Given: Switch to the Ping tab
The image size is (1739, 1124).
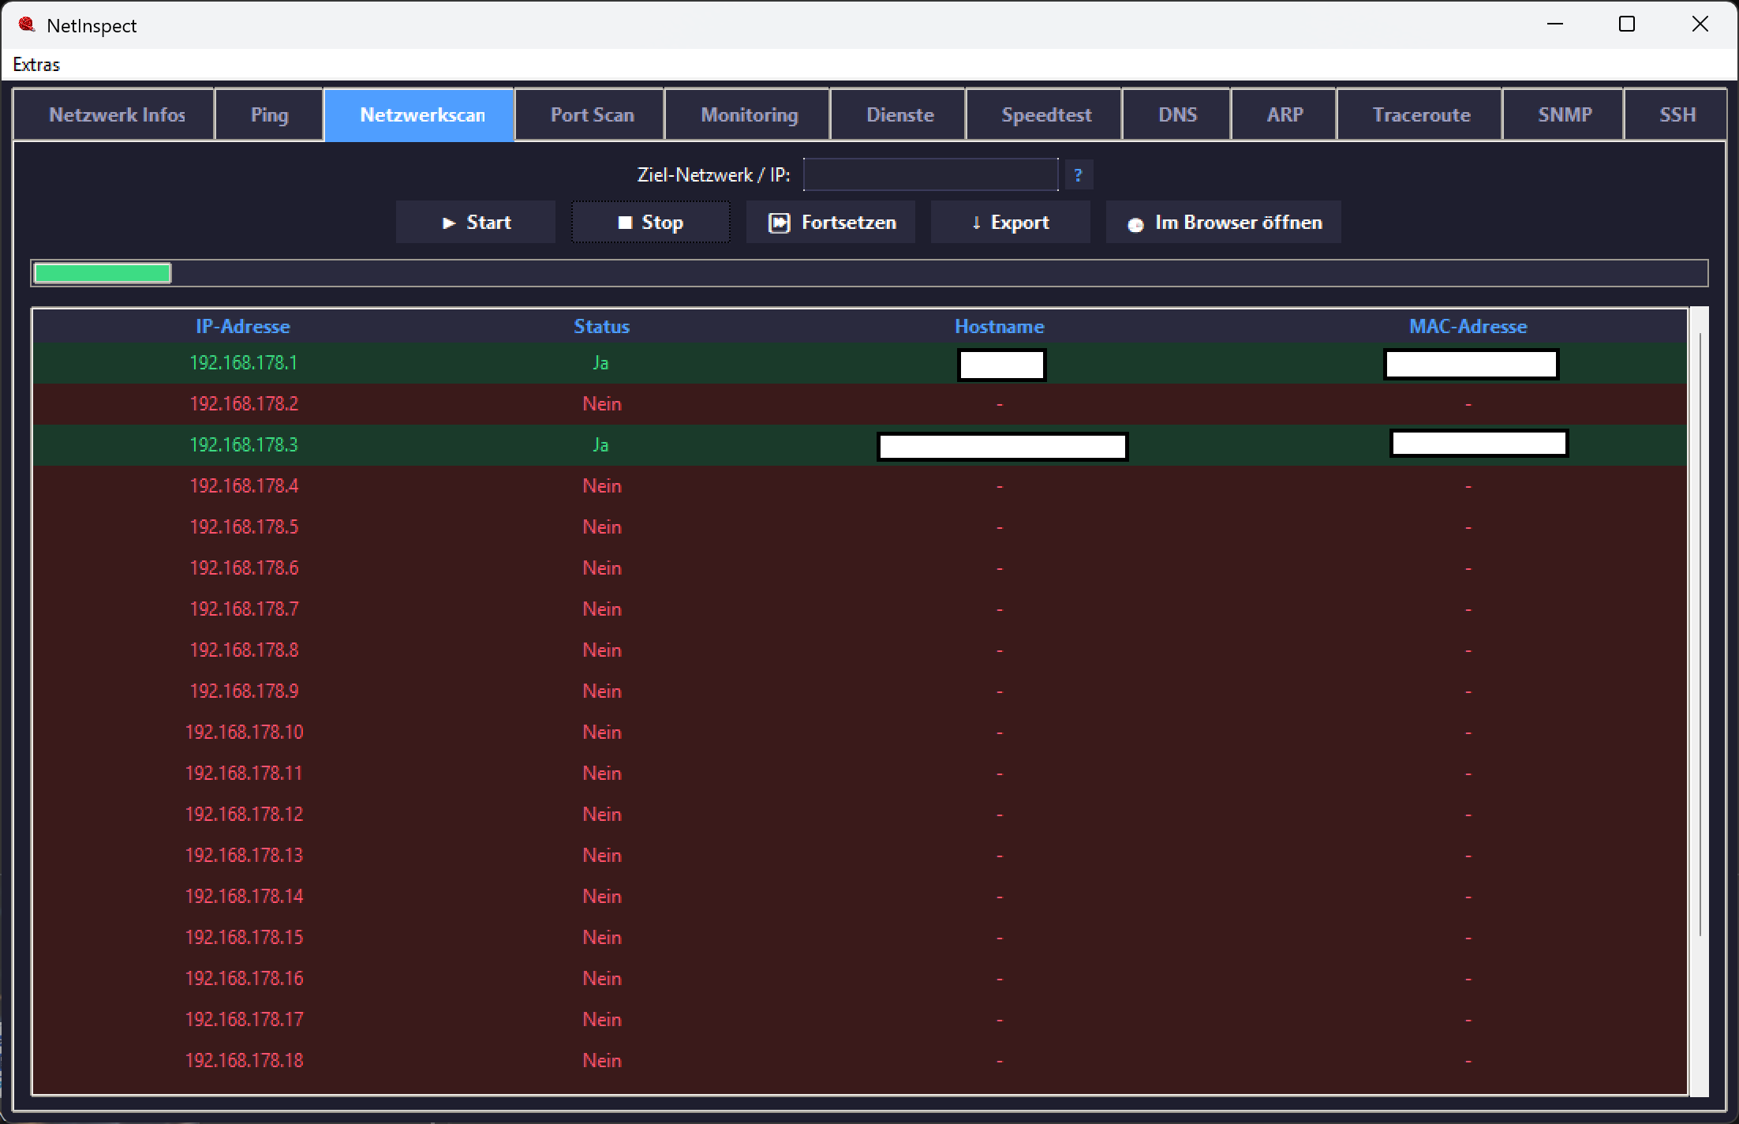Looking at the screenshot, I should pos(269,114).
